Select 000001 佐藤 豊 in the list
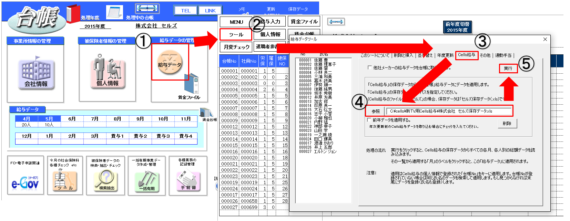The height and width of the screenshot is (221, 570). [313, 60]
